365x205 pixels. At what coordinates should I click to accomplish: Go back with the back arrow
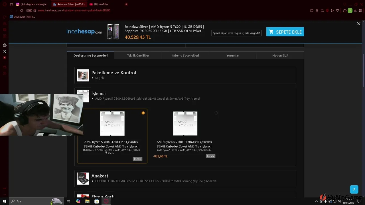(11, 11)
